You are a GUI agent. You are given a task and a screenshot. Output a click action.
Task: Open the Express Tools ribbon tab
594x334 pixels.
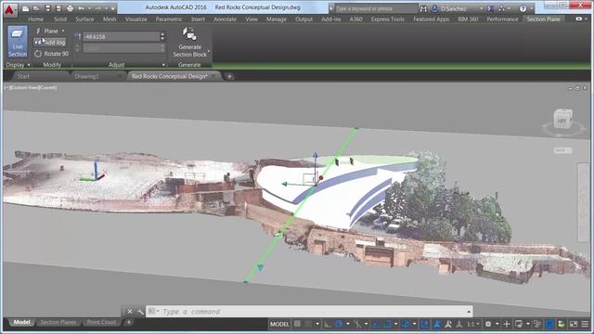(x=388, y=19)
